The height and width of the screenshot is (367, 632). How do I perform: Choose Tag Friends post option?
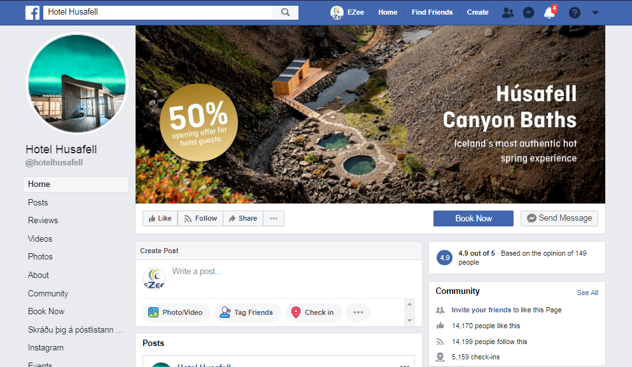(247, 312)
